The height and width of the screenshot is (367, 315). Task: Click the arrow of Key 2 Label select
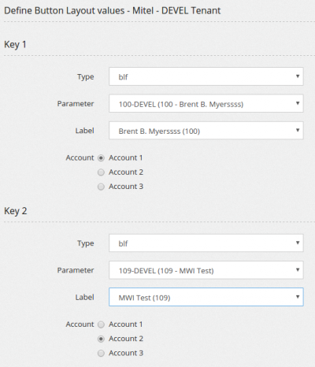click(x=298, y=297)
